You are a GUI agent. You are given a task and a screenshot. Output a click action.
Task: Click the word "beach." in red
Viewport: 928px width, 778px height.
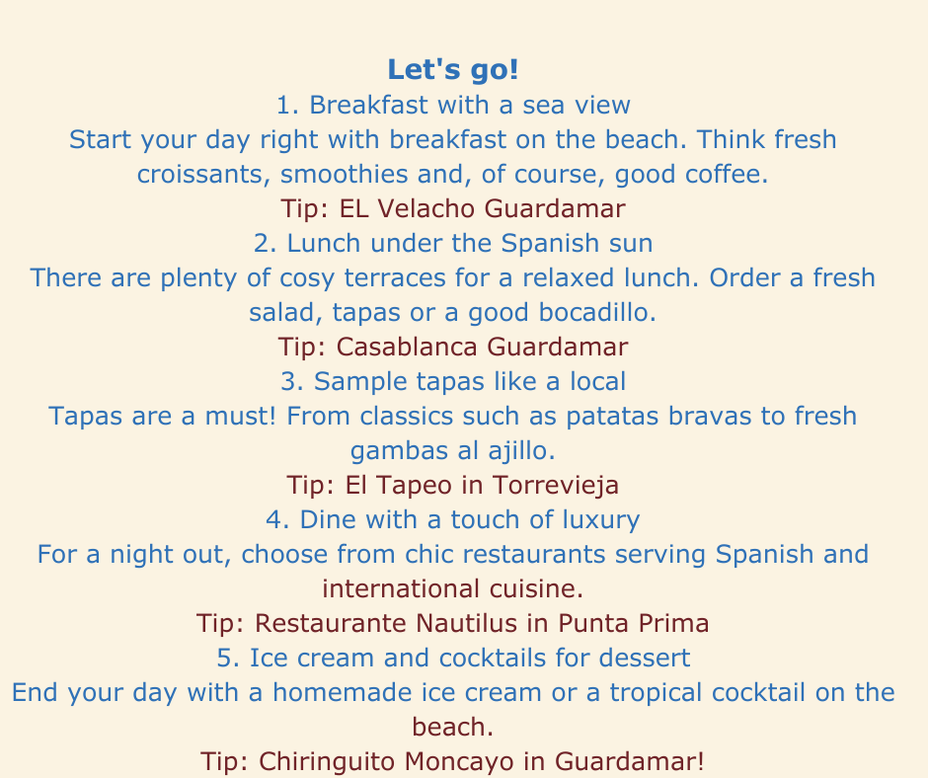coord(453,727)
